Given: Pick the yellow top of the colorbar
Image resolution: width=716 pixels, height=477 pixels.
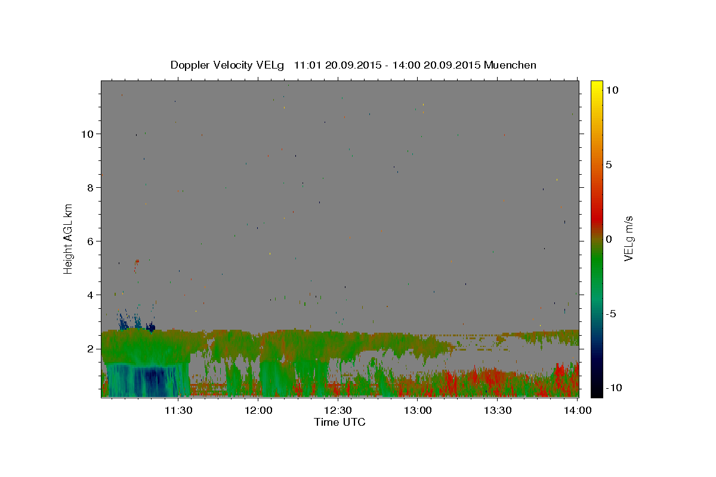Looking at the screenshot, I should pos(597,86).
